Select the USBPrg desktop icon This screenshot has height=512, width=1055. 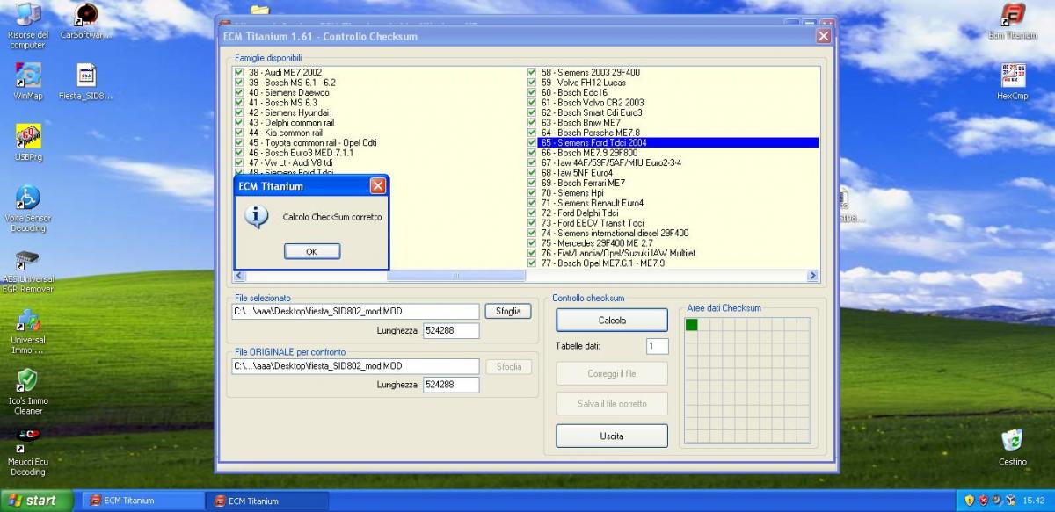tap(27, 142)
